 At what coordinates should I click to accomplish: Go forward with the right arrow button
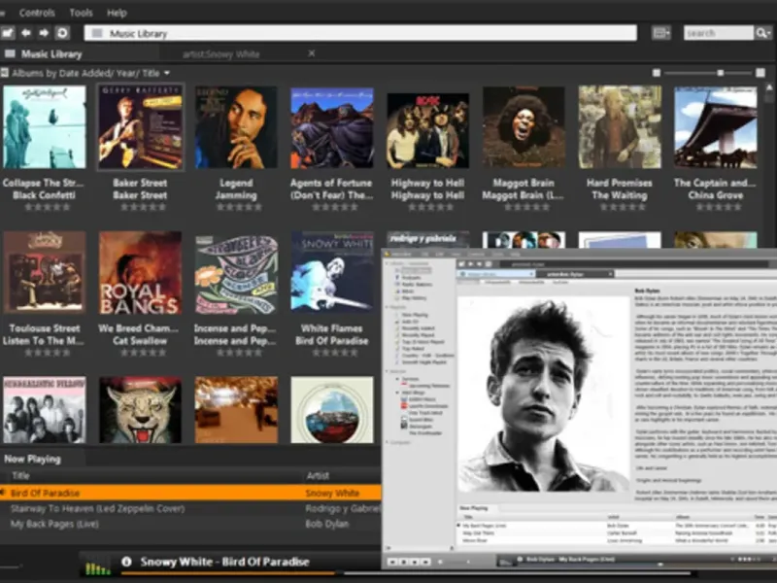pos(44,33)
